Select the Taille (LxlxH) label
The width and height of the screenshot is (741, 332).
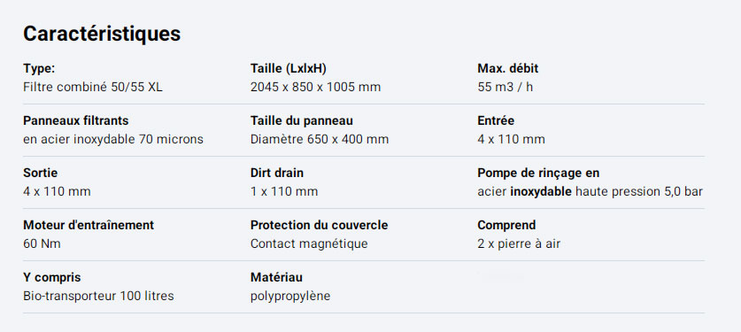[x=289, y=69]
